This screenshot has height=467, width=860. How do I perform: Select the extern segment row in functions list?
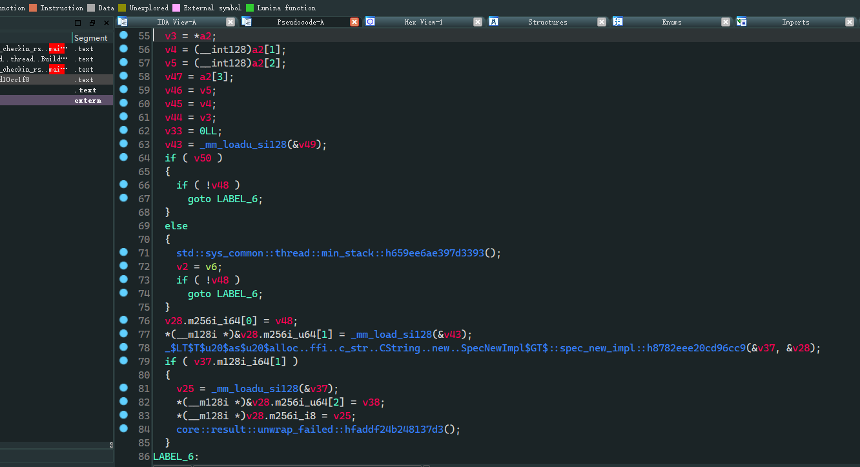(87, 101)
